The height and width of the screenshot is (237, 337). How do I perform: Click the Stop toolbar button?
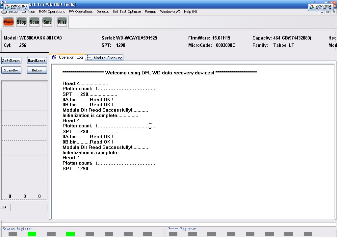(x=21, y=22)
